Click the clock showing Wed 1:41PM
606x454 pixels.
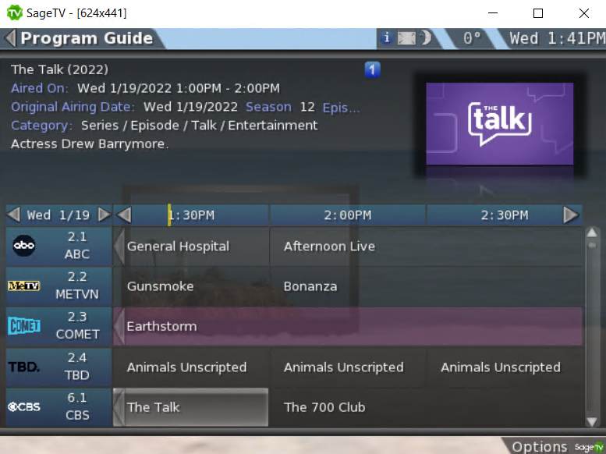[x=557, y=38]
